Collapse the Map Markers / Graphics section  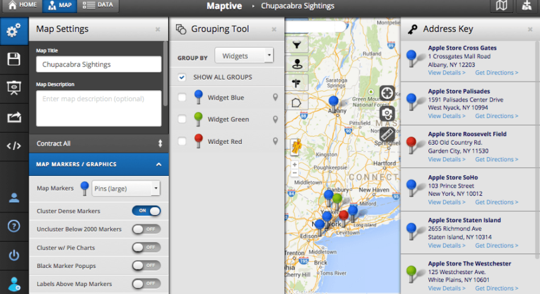(x=99, y=164)
